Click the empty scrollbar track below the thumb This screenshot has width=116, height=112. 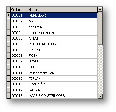pos(100,69)
